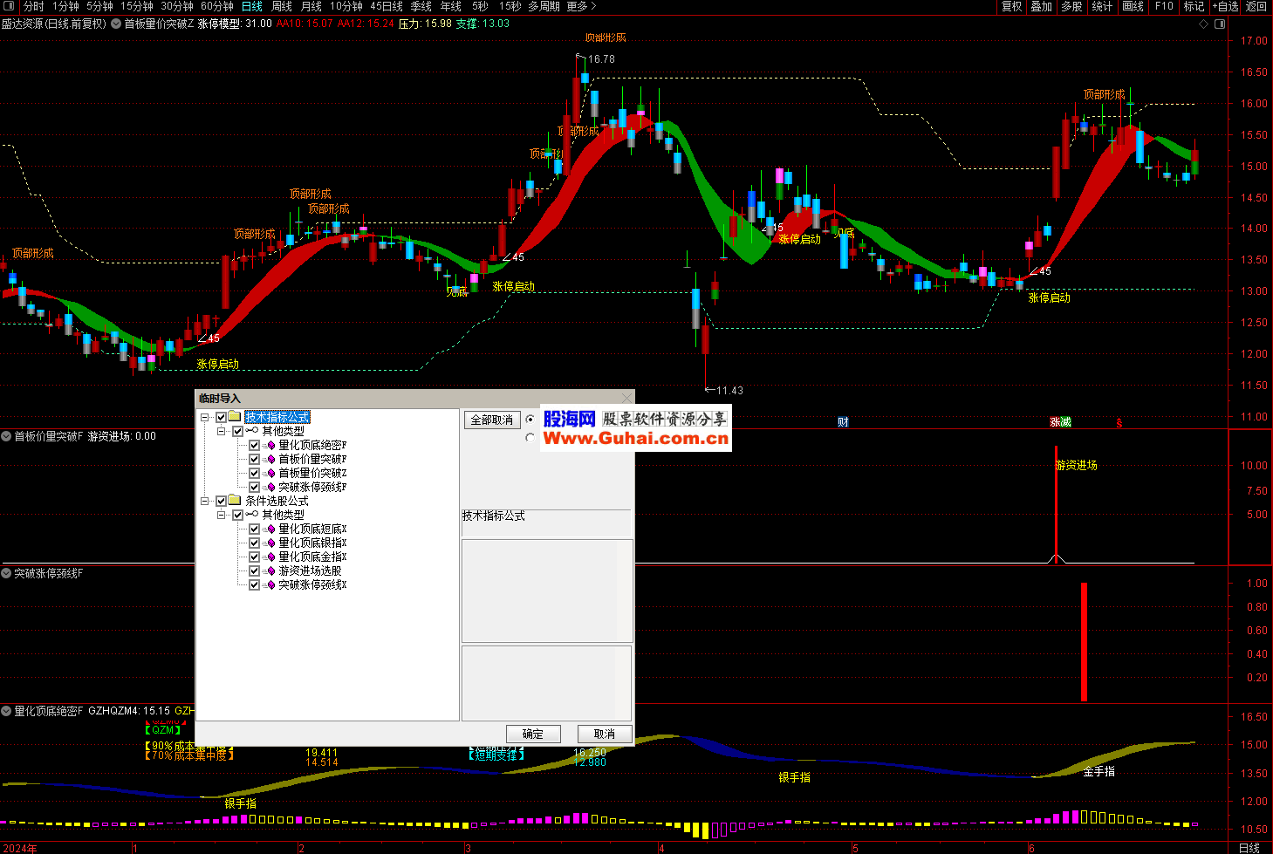This screenshot has height=854, width=1273.
Task: Expand the 更多 timeframe menu
Action: click(x=581, y=6)
